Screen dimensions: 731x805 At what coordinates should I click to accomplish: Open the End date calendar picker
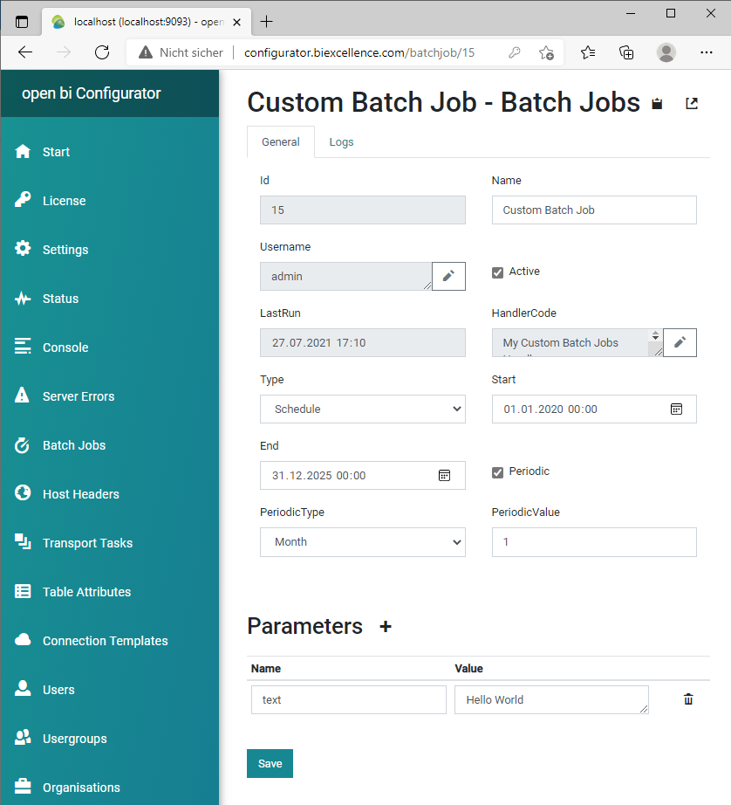445,475
